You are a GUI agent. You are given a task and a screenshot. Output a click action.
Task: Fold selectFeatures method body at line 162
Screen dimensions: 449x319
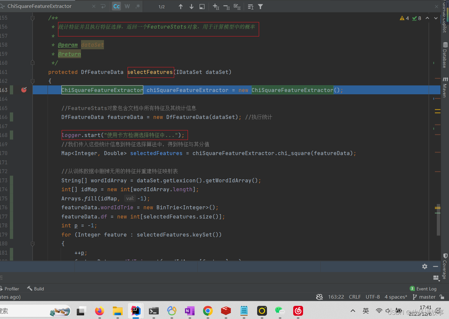coord(32,81)
